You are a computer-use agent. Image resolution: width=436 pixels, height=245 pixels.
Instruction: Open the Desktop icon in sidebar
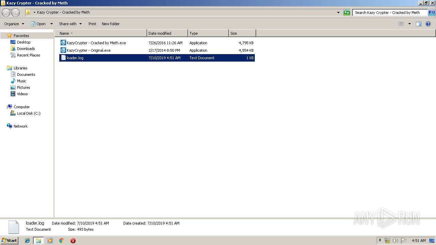[13, 42]
